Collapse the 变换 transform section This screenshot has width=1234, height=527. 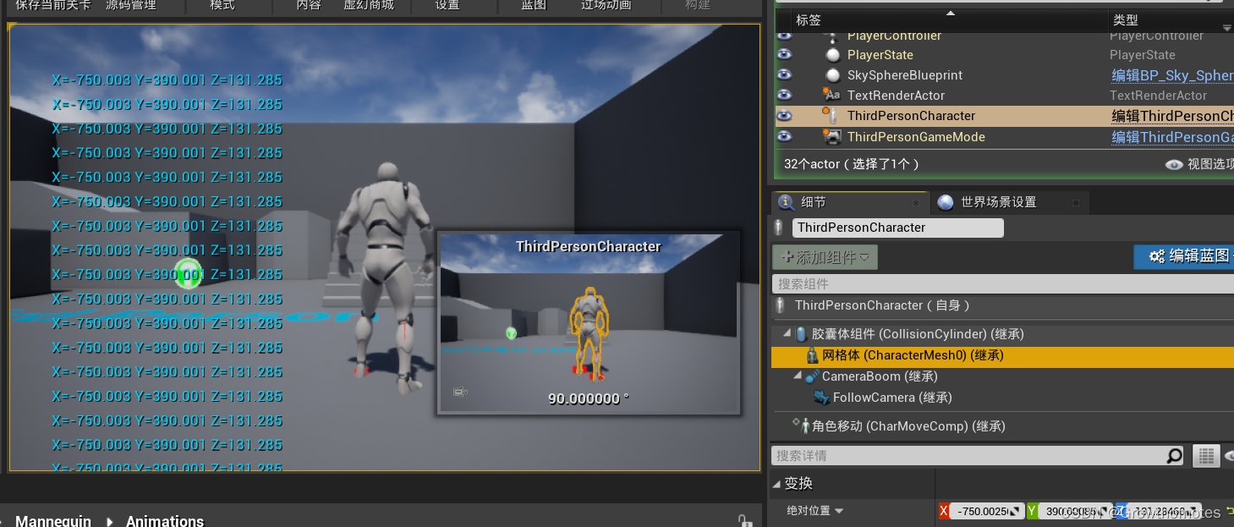click(776, 484)
